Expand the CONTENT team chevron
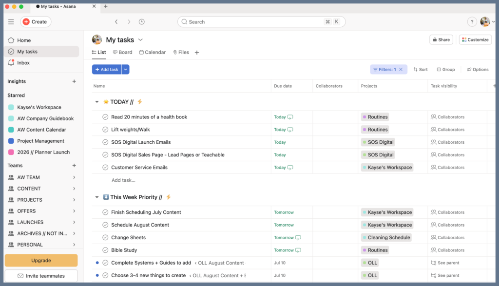The image size is (499, 286). [74, 189]
